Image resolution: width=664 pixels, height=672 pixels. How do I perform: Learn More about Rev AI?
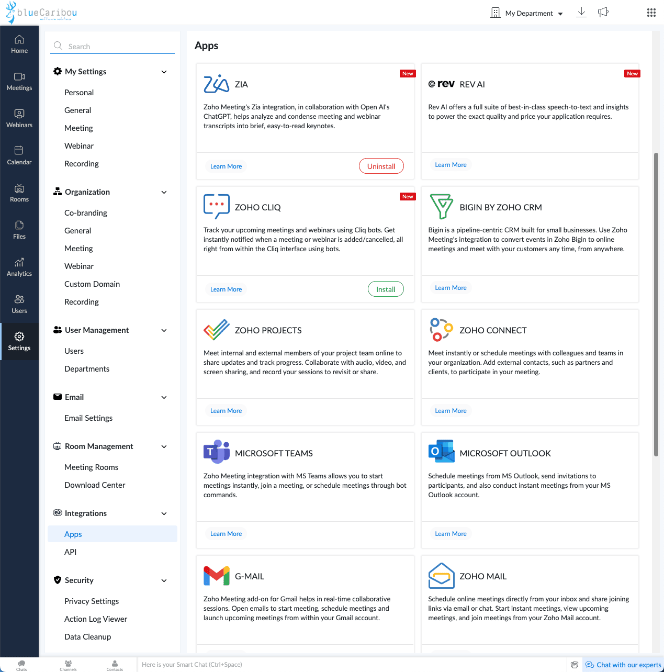(x=451, y=164)
